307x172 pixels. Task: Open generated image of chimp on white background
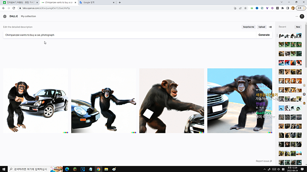(x=172, y=101)
